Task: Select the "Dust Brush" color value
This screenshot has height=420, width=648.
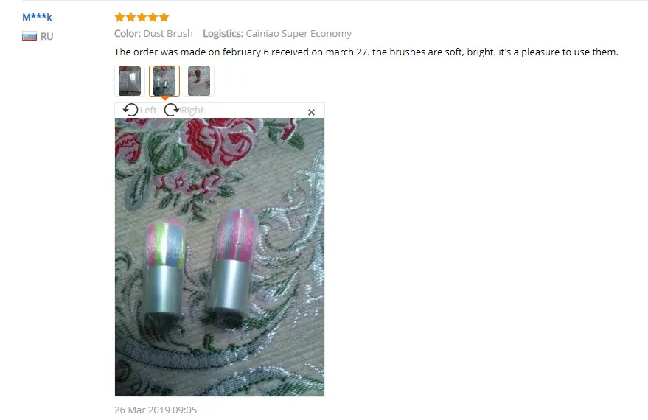Action: coord(168,33)
